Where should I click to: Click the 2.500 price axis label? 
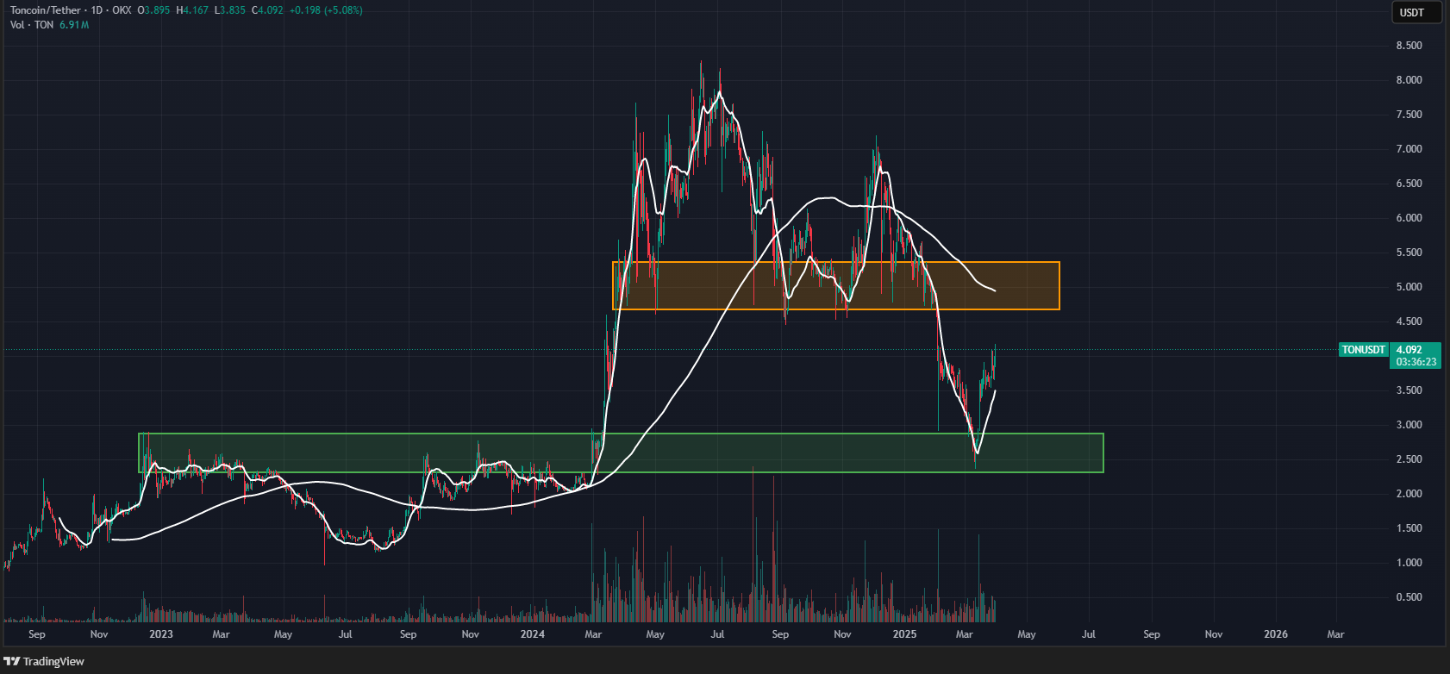coord(1409,459)
